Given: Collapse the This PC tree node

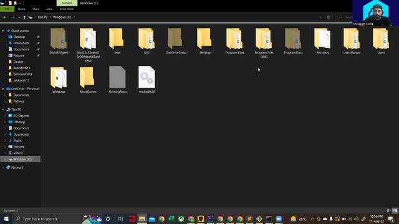Looking at the screenshot, I should 2,110.
